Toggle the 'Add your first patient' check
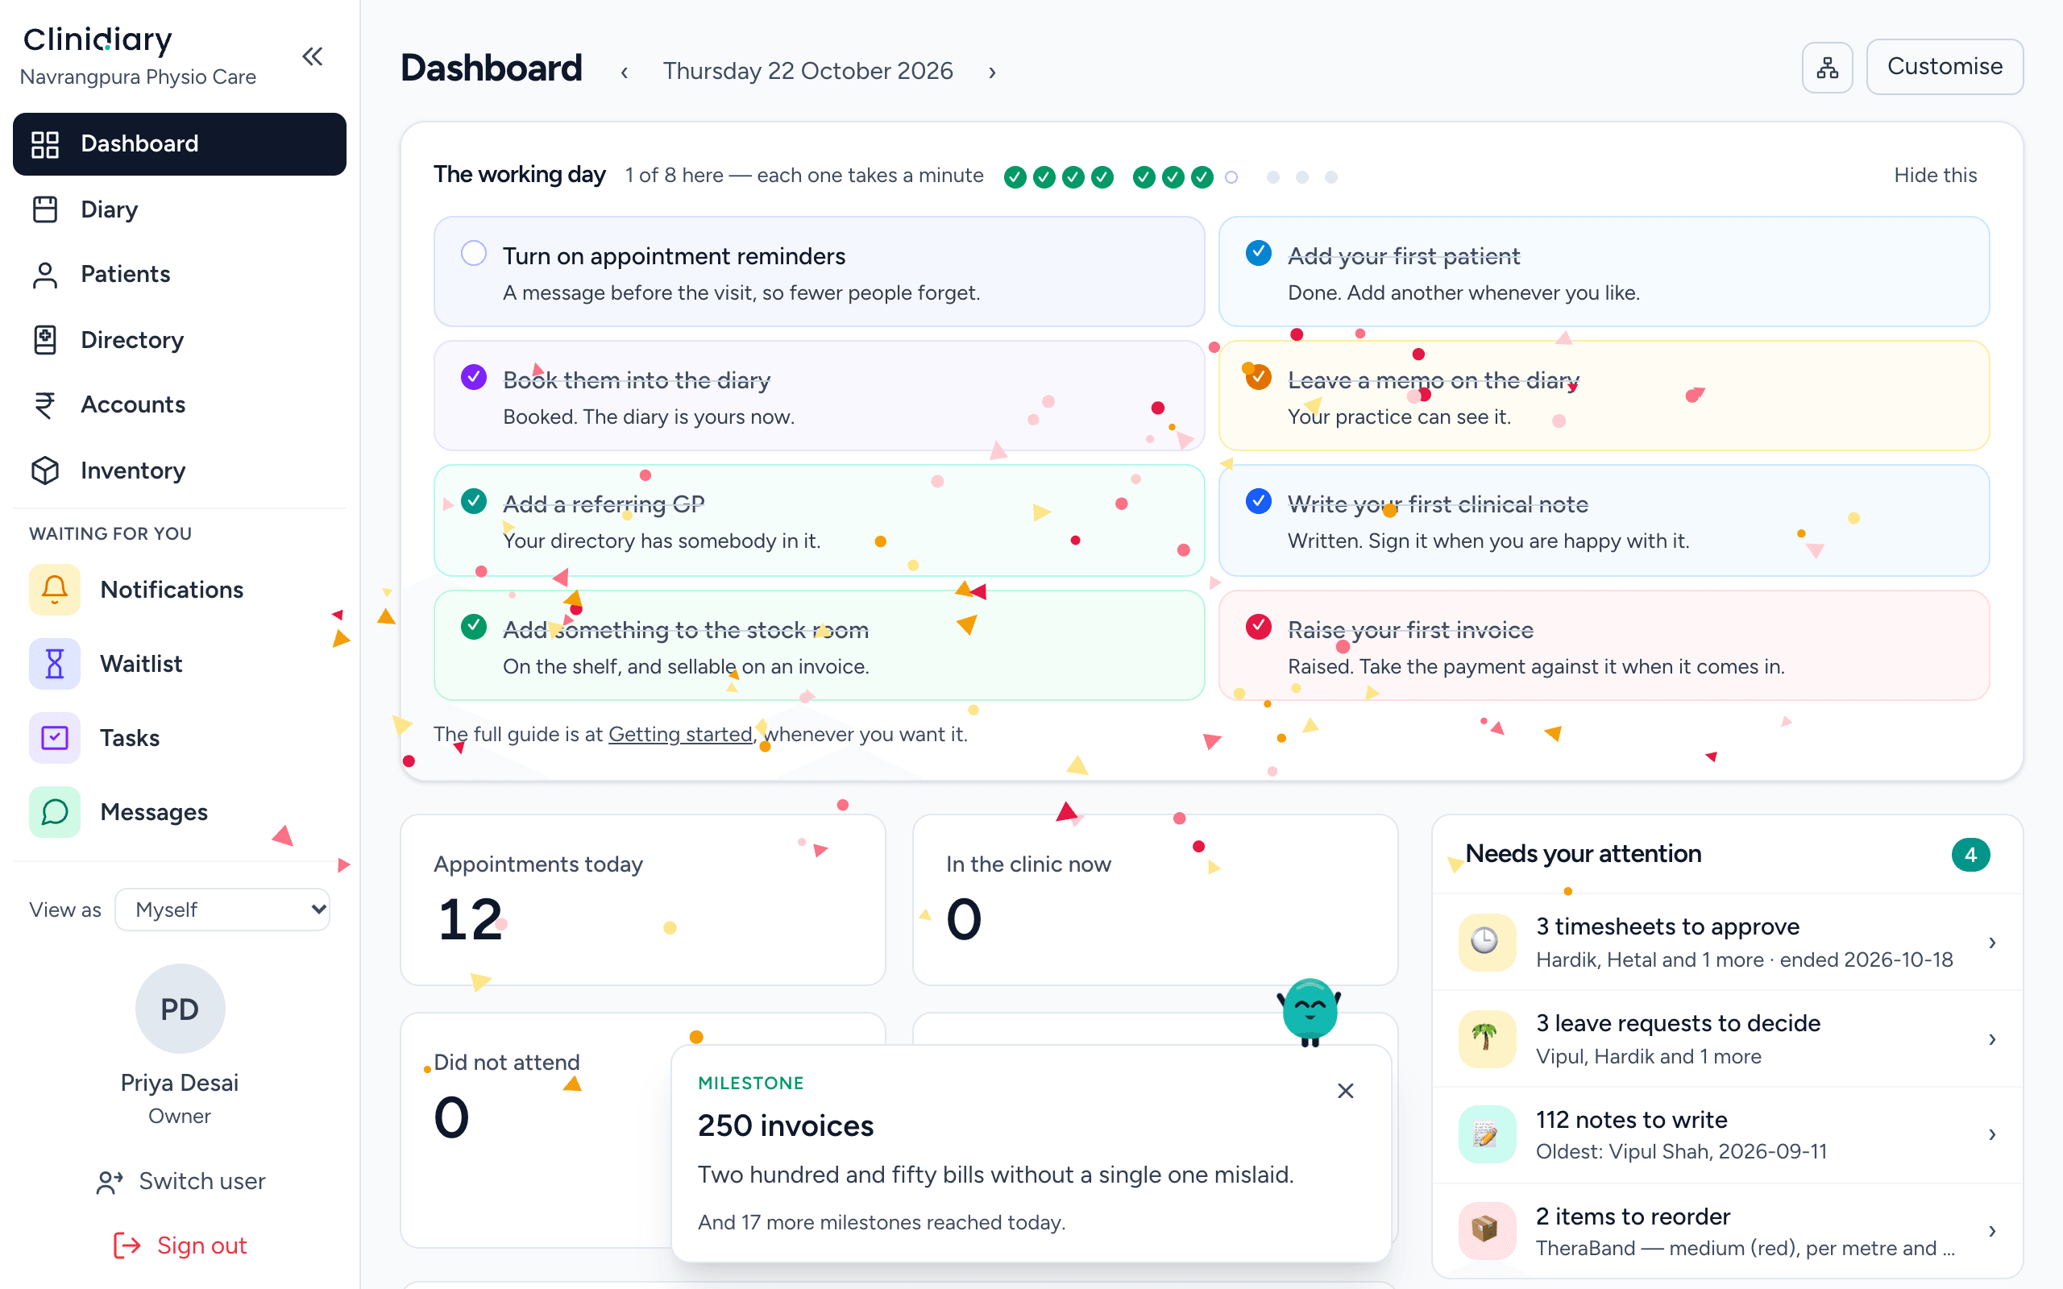This screenshot has width=2063, height=1289. point(1258,253)
